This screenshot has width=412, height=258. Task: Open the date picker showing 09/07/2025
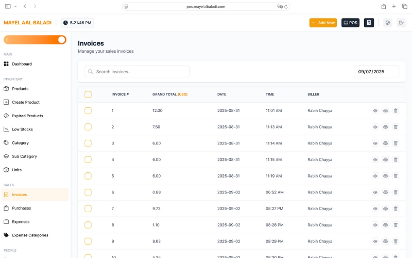pos(376,72)
